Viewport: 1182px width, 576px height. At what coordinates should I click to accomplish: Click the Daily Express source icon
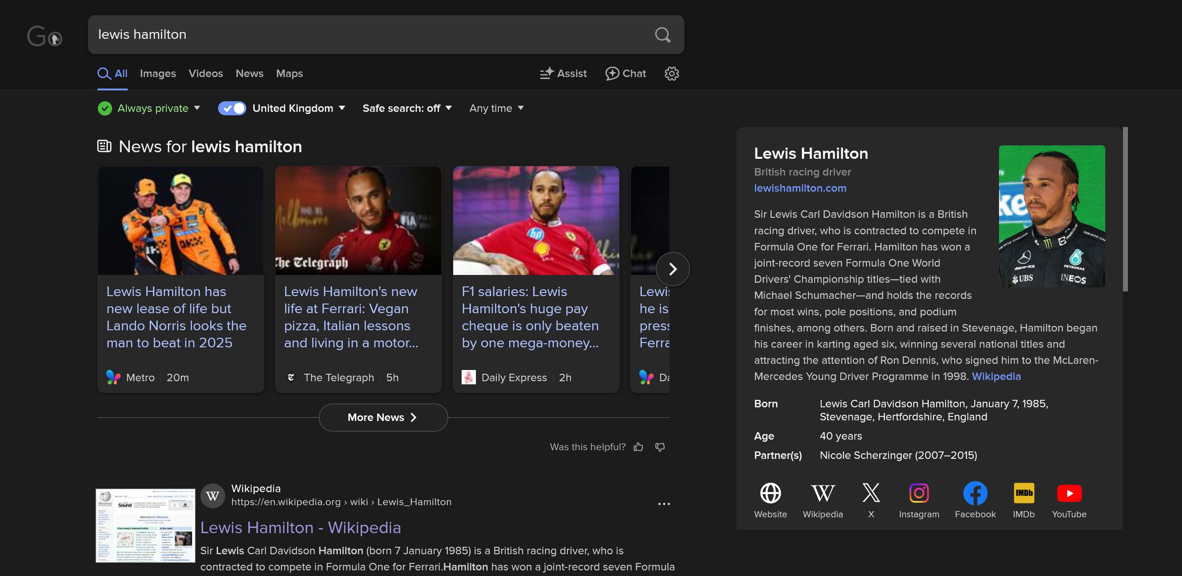(468, 377)
